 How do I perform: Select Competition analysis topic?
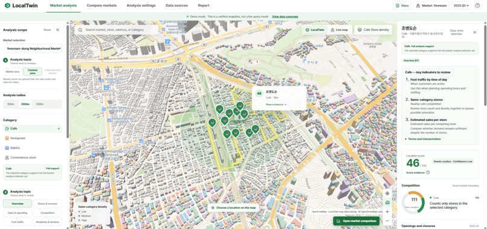[x=48, y=213]
